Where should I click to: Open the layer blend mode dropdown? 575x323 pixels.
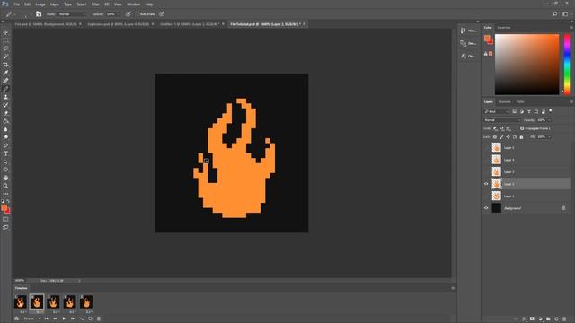502,120
